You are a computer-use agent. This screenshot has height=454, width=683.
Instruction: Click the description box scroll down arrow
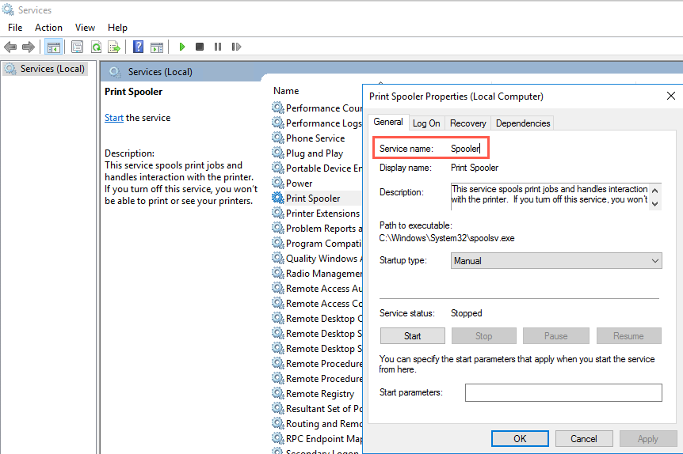pyautogui.click(x=654, y=203)
